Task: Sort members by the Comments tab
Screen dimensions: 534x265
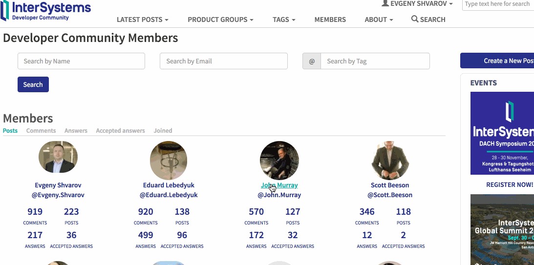Action: click(41, 131)
